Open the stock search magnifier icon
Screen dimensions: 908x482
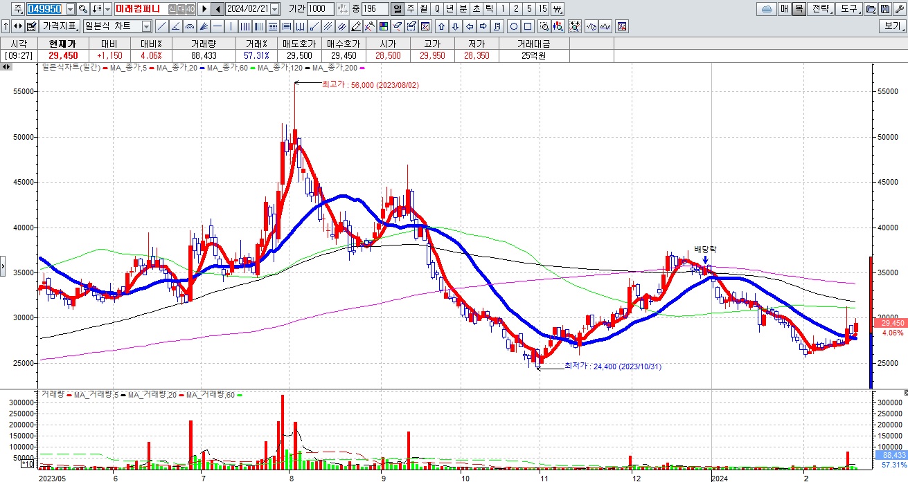pos(83,9)
